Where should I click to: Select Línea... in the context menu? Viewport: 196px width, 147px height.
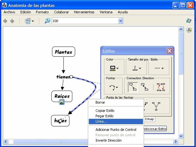pos(101,121)
